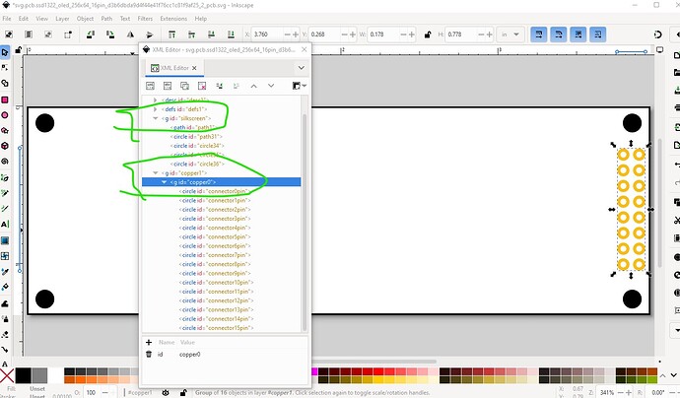Move XML node down

(271, 86)
